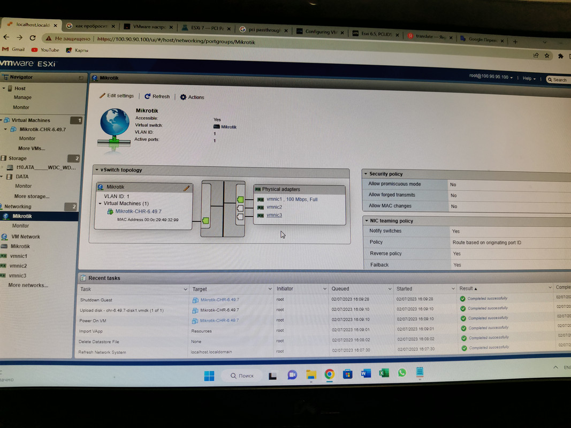Open Manage under Host

pos(22,97)
